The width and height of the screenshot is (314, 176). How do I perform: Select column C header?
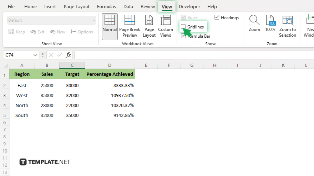click(72, 65)
